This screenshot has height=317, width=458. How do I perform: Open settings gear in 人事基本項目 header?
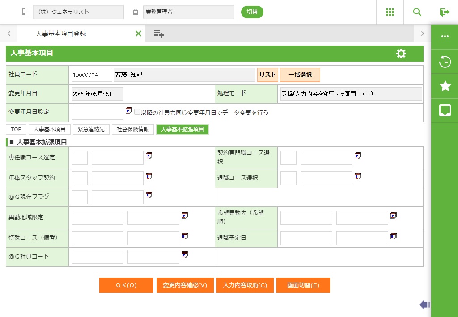(x=401, y=54)
